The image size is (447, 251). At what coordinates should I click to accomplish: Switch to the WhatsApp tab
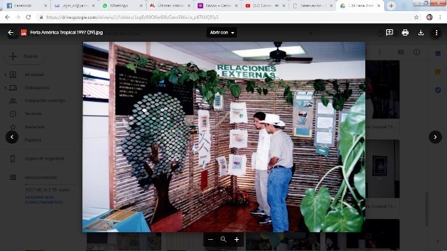point(122,6)
